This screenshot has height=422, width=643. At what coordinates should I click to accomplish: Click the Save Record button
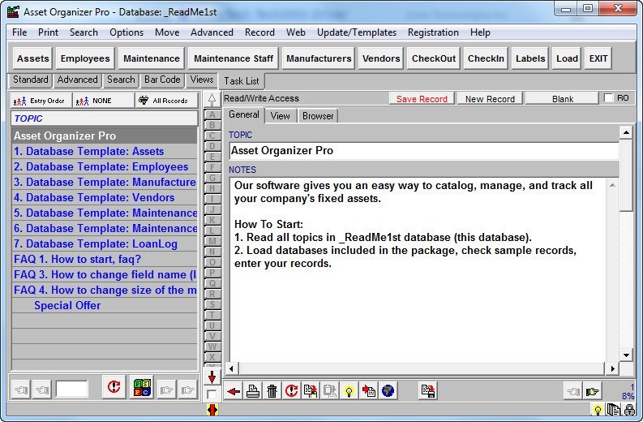(x=422, y=99)
